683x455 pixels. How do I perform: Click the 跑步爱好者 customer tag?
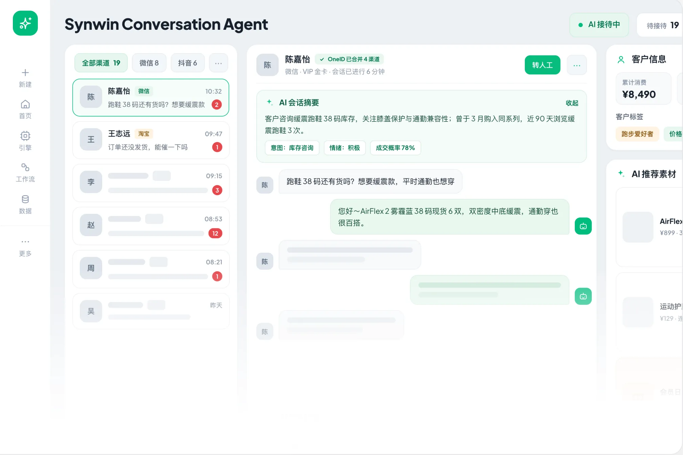point(637,134)
